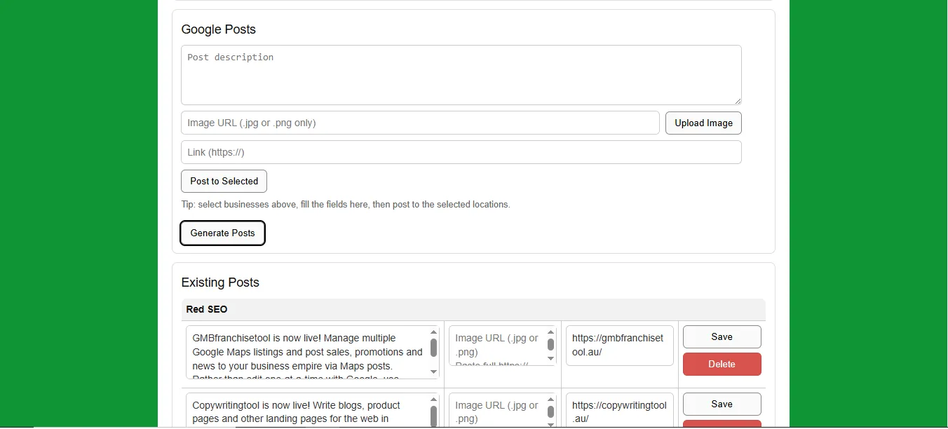Click the Image URL box in the Copywritingtool row
The height and width of the screenshot is (429, 948).
[502, 411]
